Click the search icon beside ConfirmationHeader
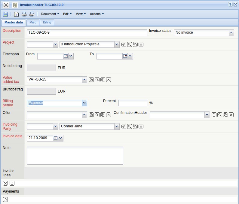 (220, 115)
